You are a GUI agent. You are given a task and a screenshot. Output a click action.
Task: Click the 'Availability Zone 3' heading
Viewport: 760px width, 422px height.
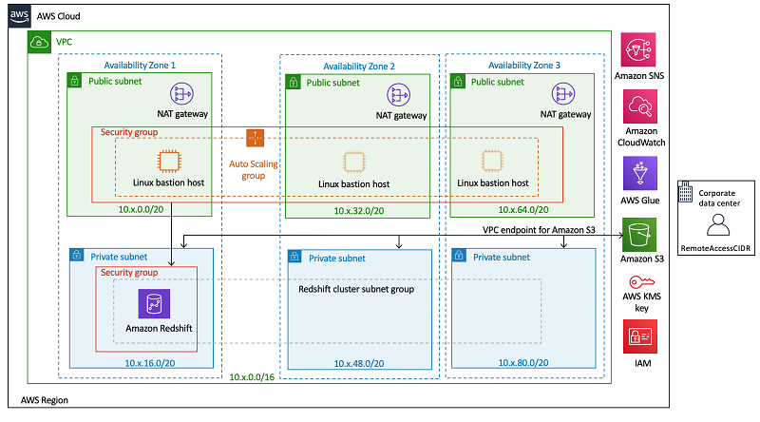[524, 65]
